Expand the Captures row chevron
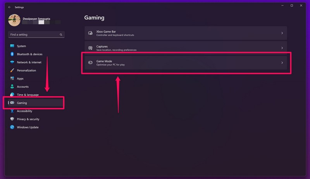 282,48
